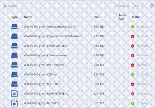Select Win-10-MC-grey - NTFS+Enc name
The height and width of the screenshot is (108, 155).
click(x=42, y=103)
